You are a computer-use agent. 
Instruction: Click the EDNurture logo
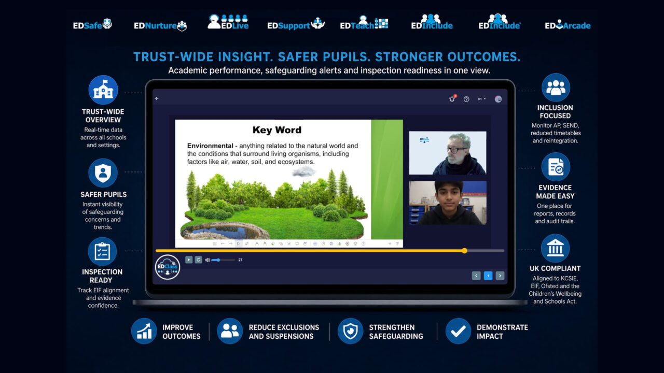pos(160,25)
